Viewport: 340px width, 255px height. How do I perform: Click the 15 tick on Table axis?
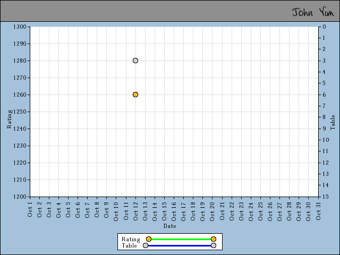(x=324, y=197)
